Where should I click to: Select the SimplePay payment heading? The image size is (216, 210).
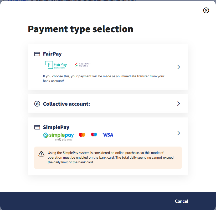coord(56,127)
